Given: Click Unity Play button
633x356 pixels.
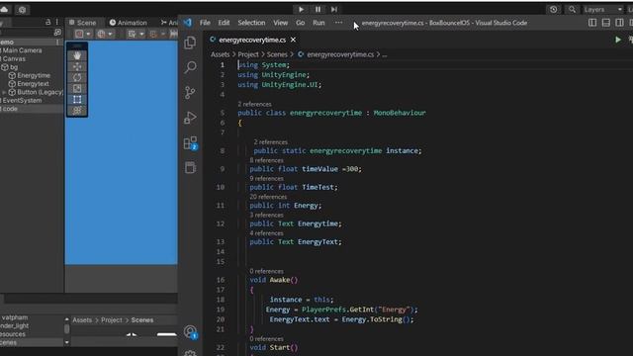Looking at the screenshot, I should tap(301, 9).
